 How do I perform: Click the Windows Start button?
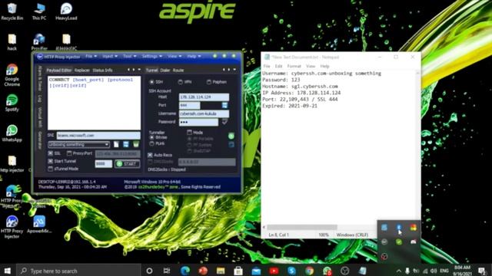(8, 271)
